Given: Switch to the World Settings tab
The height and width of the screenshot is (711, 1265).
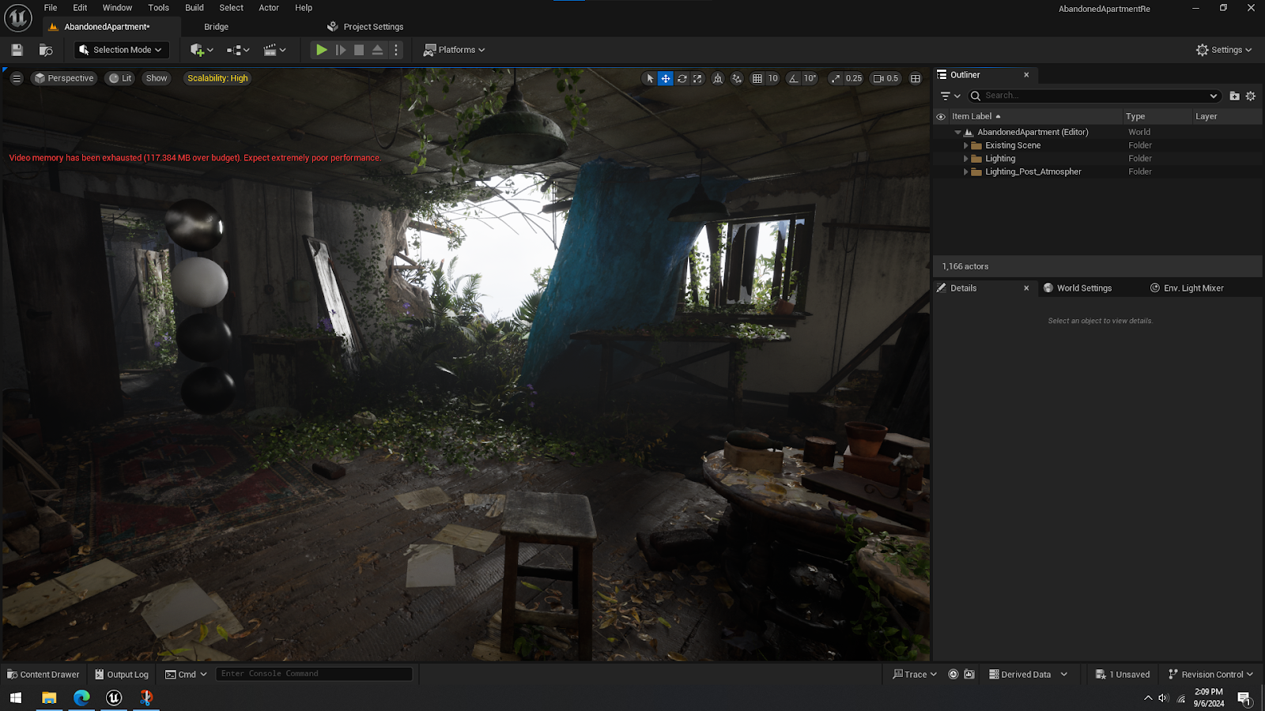Looking at the screenshot, I should click(1077, 288).
